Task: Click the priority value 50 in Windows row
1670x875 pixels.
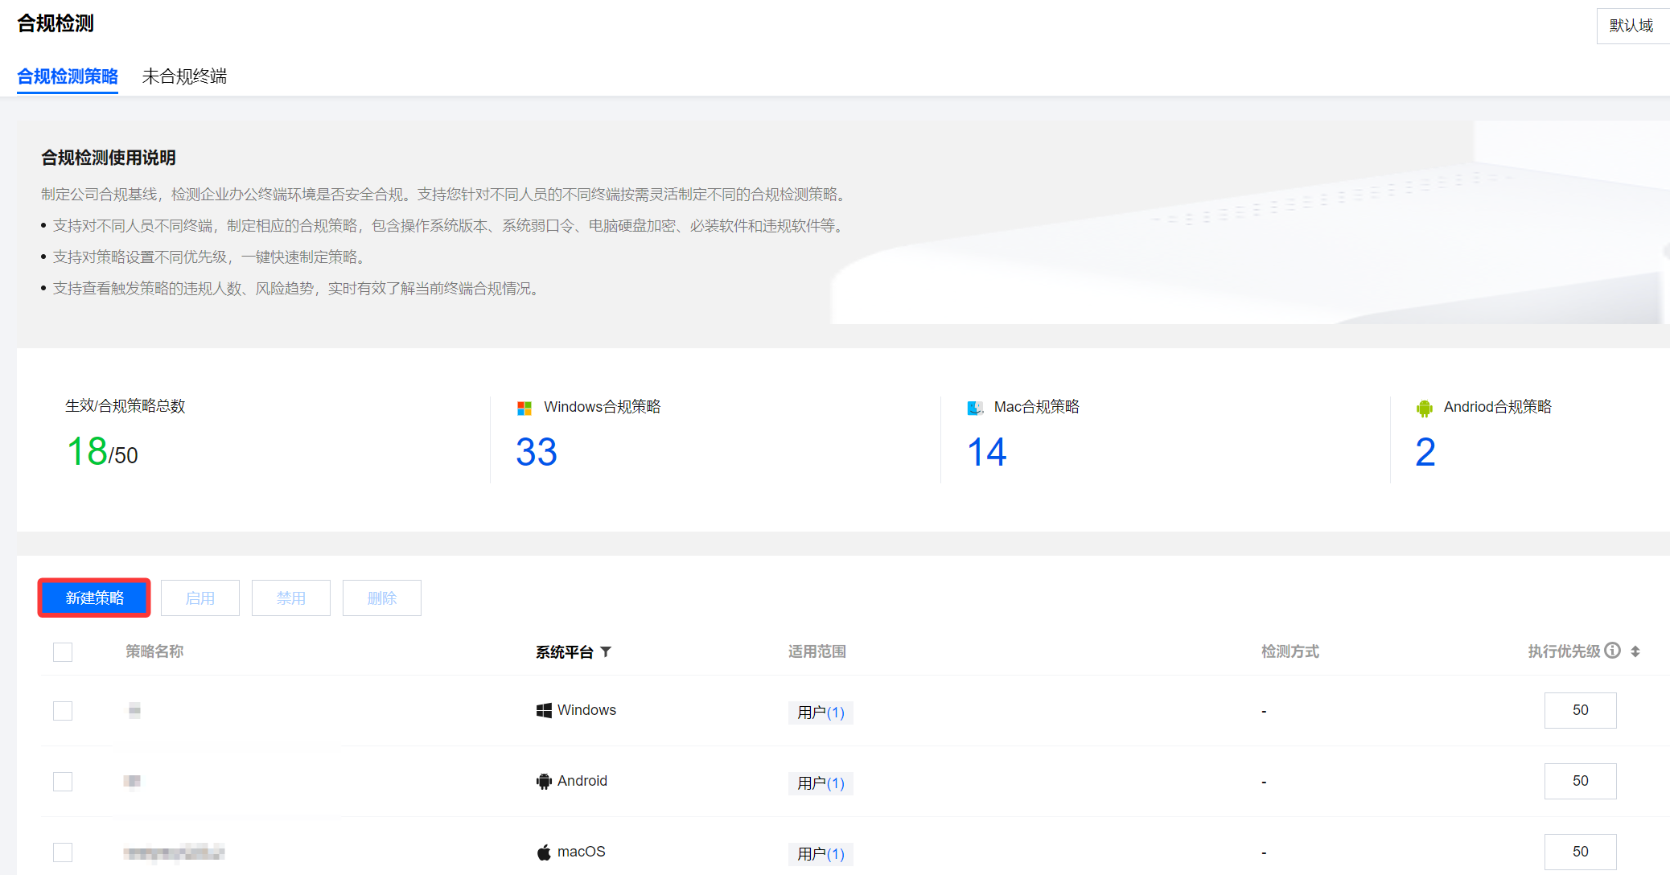Action: [x=1580, y=710]
